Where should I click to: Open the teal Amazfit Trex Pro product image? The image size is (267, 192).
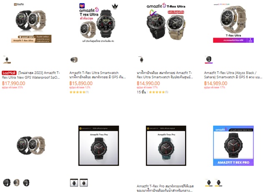coord(166,146)
